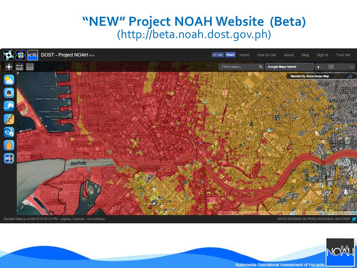Image resolution: width=357 pixels, height=268 pixels.
Task: Click the Port of Zamboanga map label
Action: pyautogui.click(x=48, y=84)
